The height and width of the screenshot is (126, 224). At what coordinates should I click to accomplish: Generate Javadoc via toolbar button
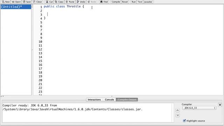coord(148,2)
